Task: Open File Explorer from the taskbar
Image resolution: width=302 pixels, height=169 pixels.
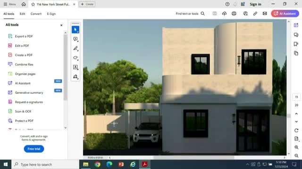Action: tap(86, 164)
